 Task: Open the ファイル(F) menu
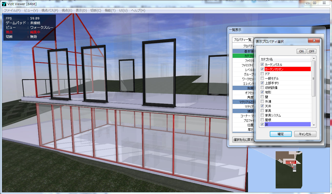pos(12,10)
